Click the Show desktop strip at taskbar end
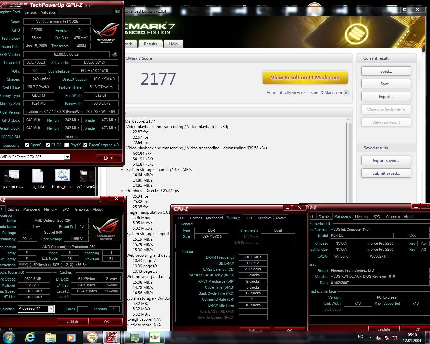 click(x=427, y=337)
